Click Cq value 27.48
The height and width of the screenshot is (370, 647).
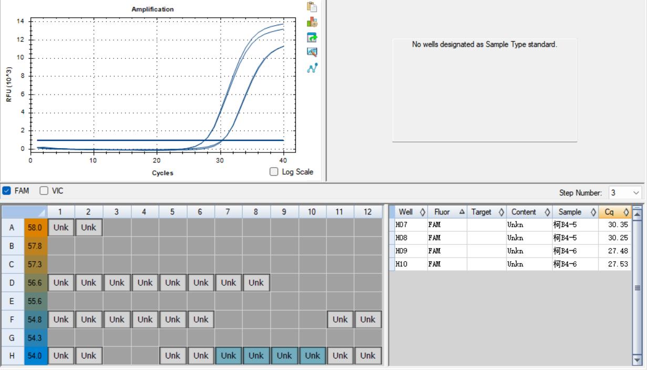coord(618,251)
